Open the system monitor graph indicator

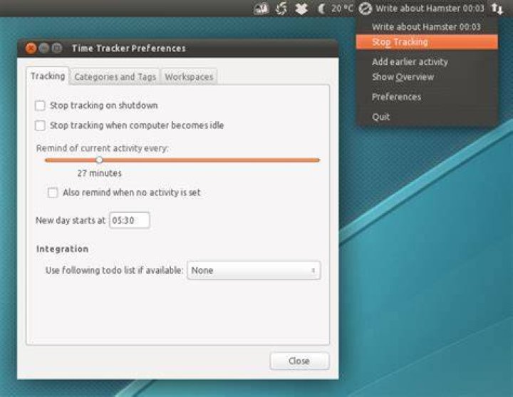pyautogui.click(x=261, y=9)
